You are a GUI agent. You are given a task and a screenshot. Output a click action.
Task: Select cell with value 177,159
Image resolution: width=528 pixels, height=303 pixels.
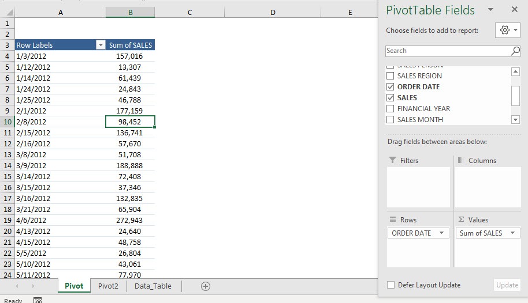point(131,111)
